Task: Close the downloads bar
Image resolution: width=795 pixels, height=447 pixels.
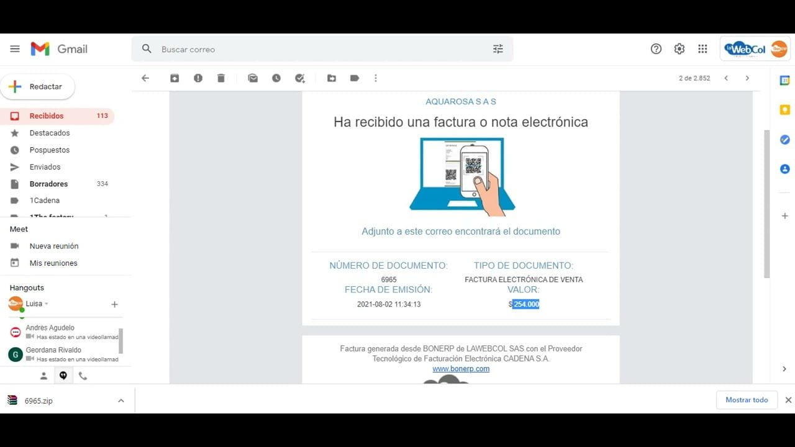Action: click(x=788, y=400)
